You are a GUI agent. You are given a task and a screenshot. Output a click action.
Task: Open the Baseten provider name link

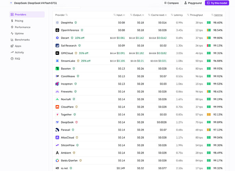click(66, 69)
